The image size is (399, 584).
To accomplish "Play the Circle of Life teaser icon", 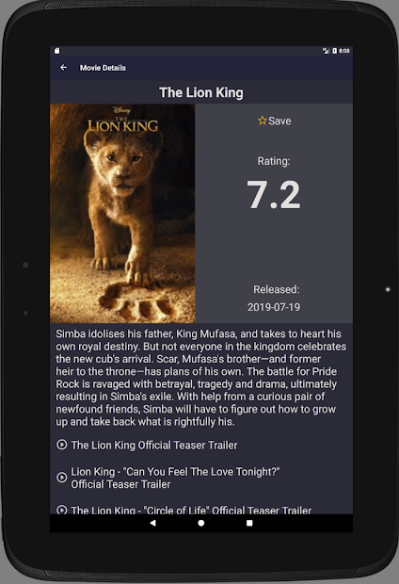I will (62, 510).
